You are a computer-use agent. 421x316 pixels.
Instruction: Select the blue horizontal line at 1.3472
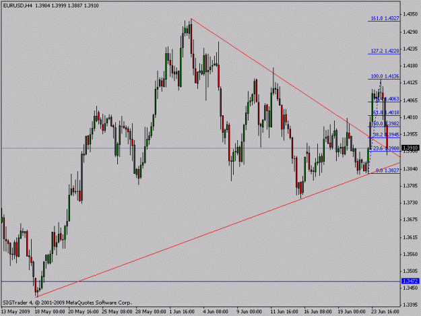click(x=201, y=282)
